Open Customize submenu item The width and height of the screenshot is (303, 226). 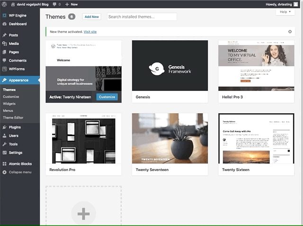(11, 97)
